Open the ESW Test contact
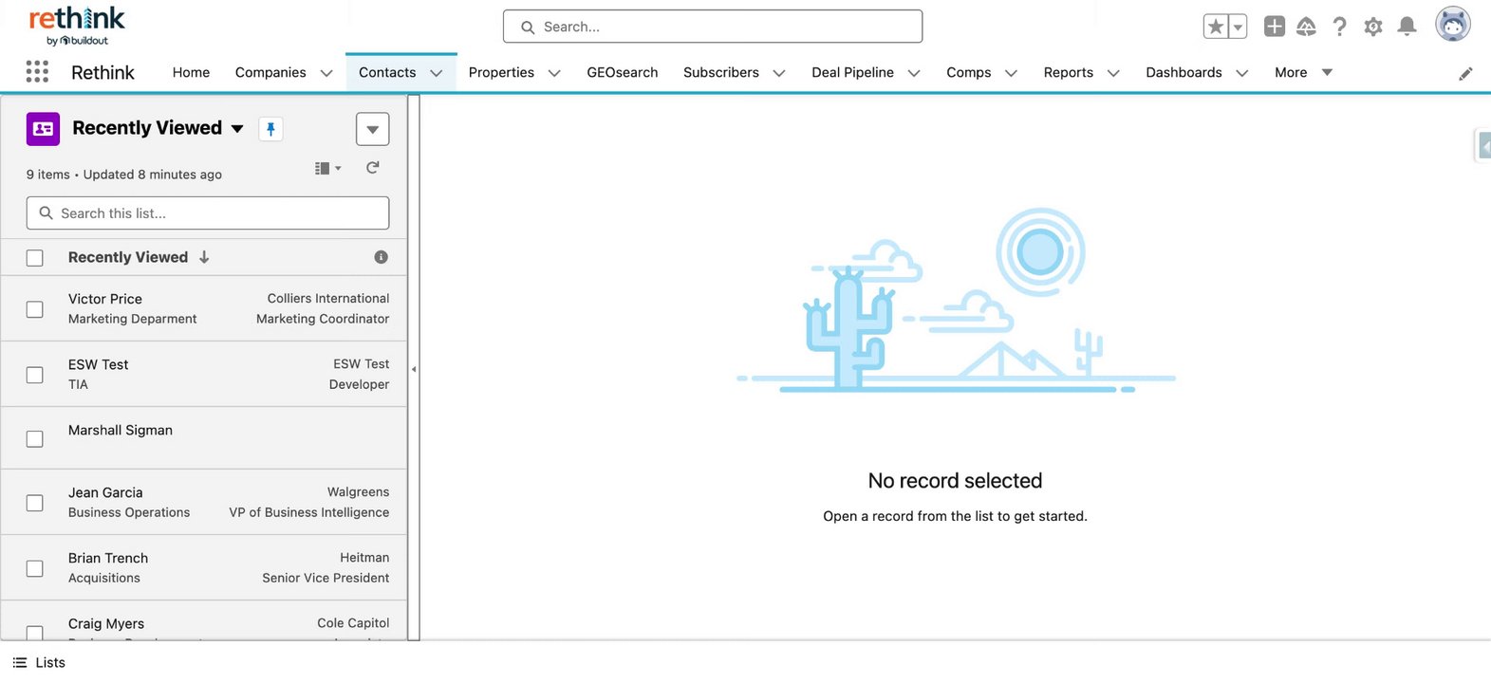 pyautogui.click(x=99, y=364)
